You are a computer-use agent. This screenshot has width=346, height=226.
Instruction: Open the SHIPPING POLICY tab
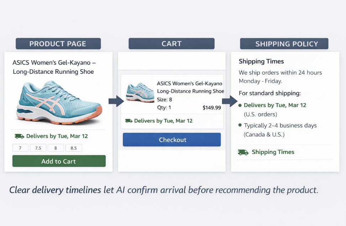[284, 44]
